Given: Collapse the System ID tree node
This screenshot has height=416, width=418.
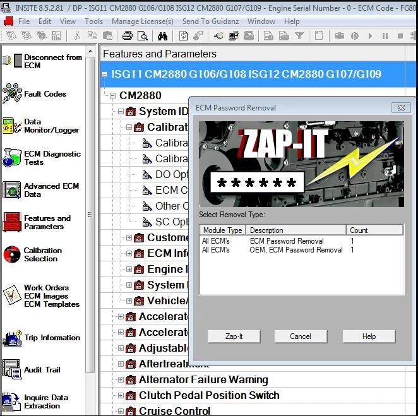Looking at the screenshot, I should [x=121, y=111].
